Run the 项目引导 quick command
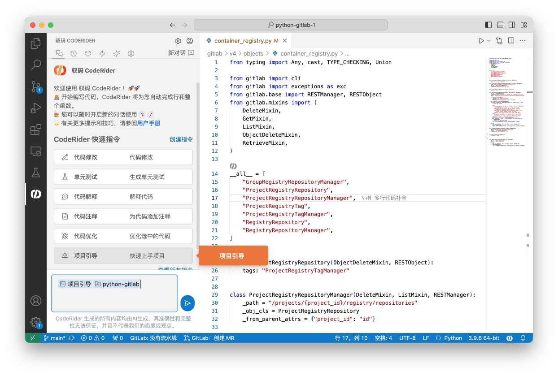 [123, 256]
